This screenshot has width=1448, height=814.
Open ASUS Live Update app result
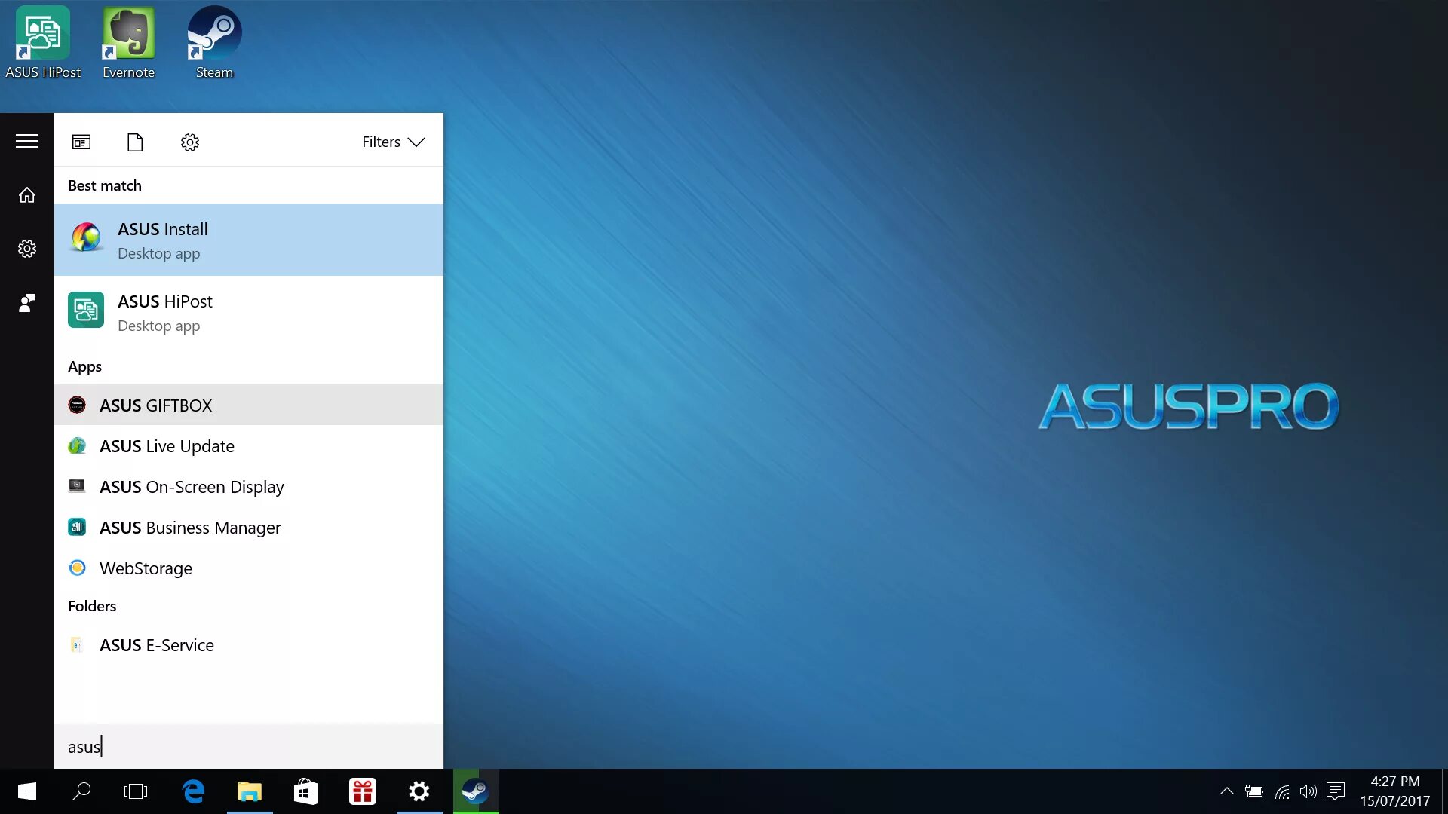point(249,445)
